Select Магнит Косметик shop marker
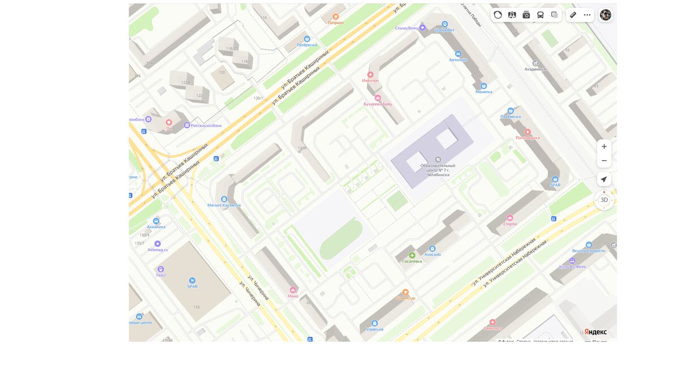Screen dimensions: 680x382 224,199
